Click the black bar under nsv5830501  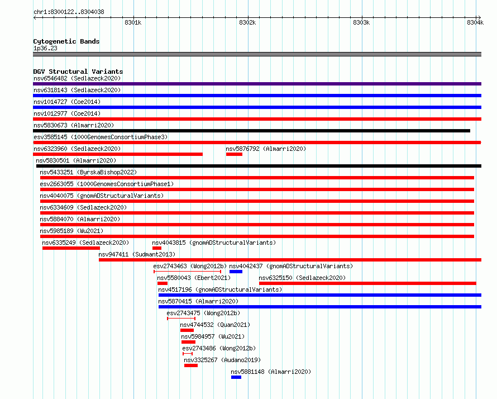pyautogui.click(x=259, y=166)
